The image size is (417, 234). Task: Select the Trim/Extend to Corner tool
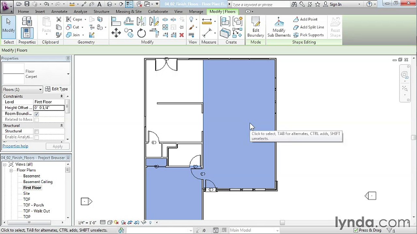[154, 33]
